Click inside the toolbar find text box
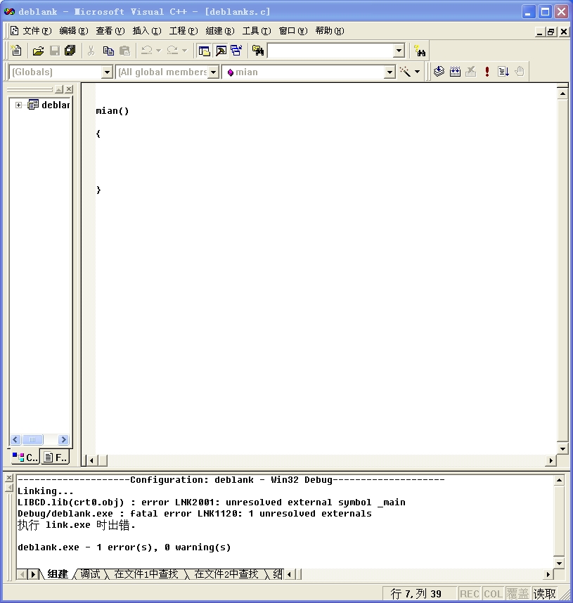The height and width of the screenshot is (603, 573). point(329,51)
